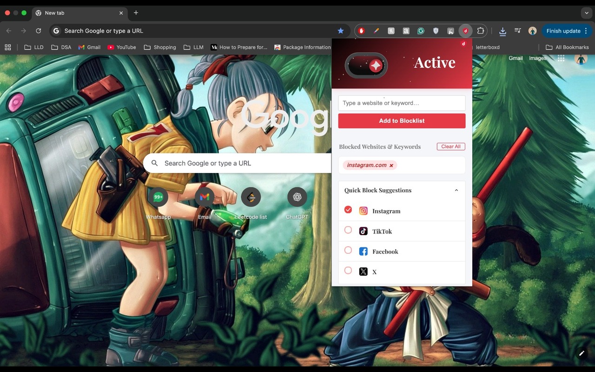
Task: Open Finish update three-dot menu
Action: pos(586,31)
